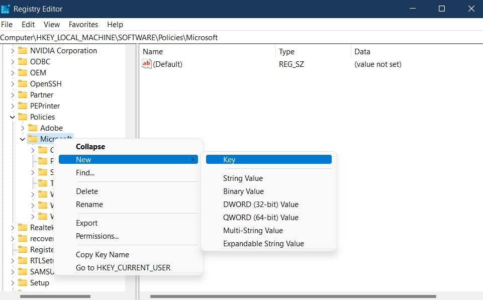Click the values pane horizontal scrollbar

[x=293, y=296]
